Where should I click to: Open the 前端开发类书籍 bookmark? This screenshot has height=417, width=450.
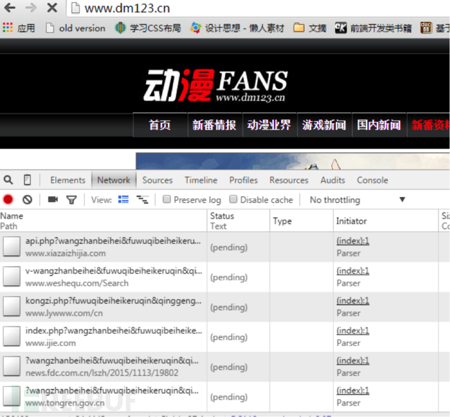pos(374,28)
